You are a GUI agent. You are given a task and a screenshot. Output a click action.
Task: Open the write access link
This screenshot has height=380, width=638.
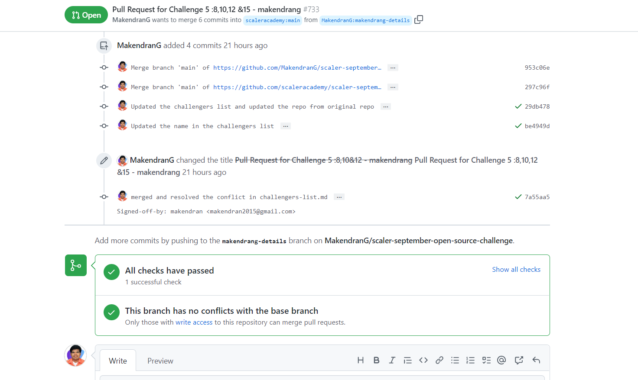[194, 322]
